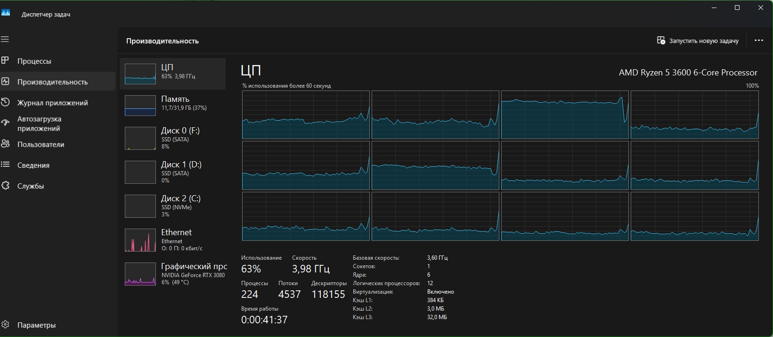Click the Журнал приложений history icon
The width and height of the screenshot is (773, 337).
coord(6,102)
